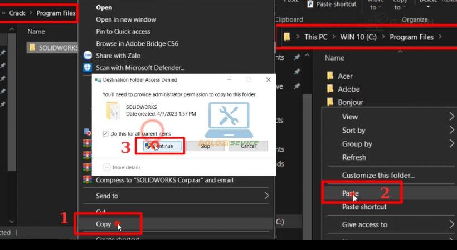Click the Bonjour folder icon
457x250 pixels.
click(x=330, y=102)
